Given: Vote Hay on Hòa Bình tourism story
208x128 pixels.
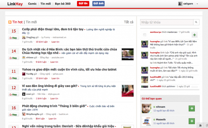Looking at the screenshot, I should click(13, 58).
